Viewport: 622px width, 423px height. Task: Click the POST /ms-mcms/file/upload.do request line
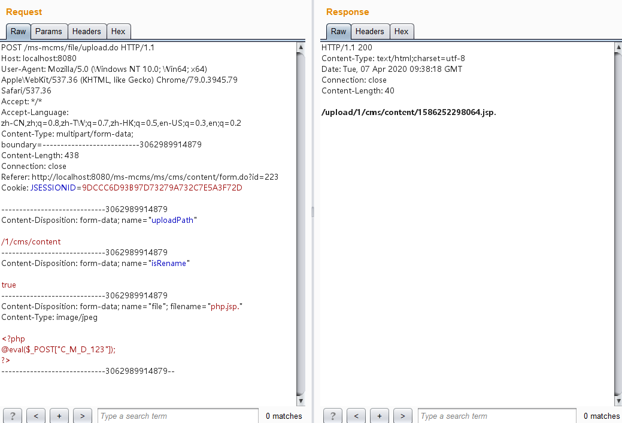78,48
